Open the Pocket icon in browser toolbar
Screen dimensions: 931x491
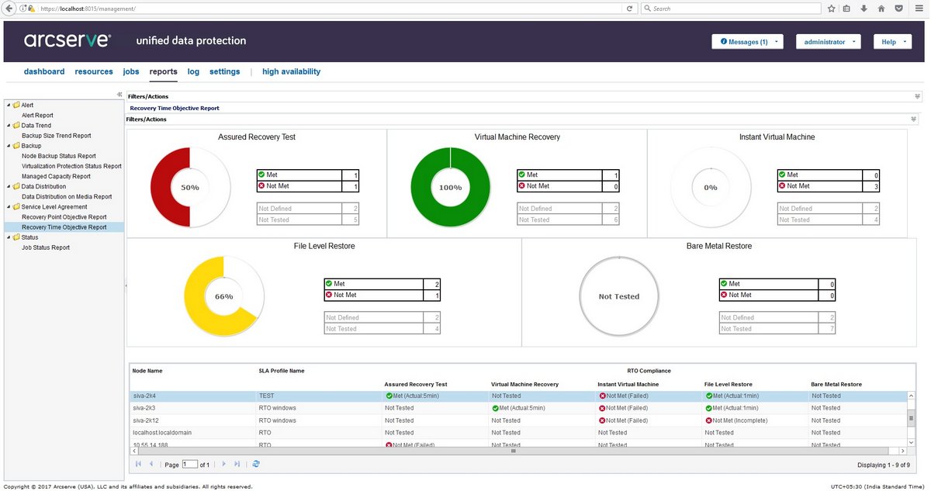coord(898,9)
